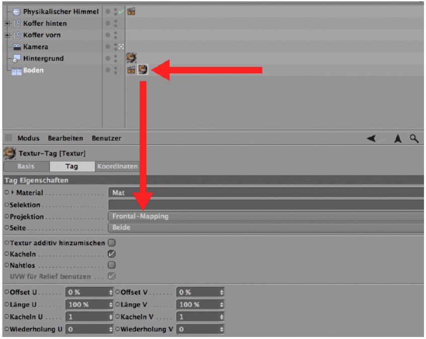426x339 pixels.
Task: Open the Modus menu
Action: (29, 138)
